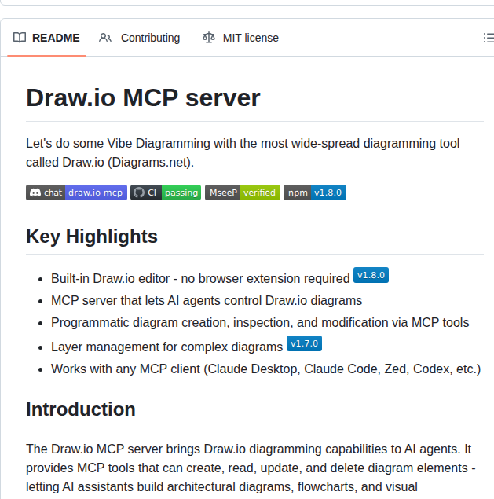Open the README tab
Image resolution: width=494 pixels, height=499 pixels.
point(46,38)
